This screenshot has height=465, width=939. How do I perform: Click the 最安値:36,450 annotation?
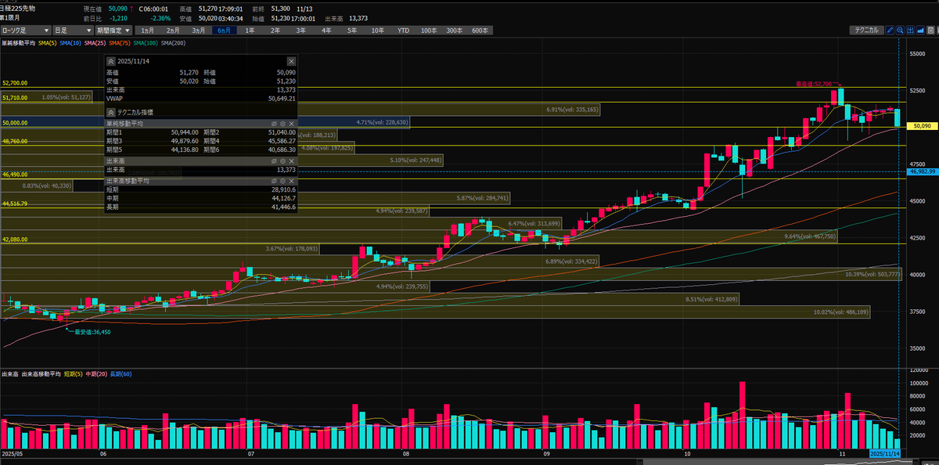coord(92,331)
